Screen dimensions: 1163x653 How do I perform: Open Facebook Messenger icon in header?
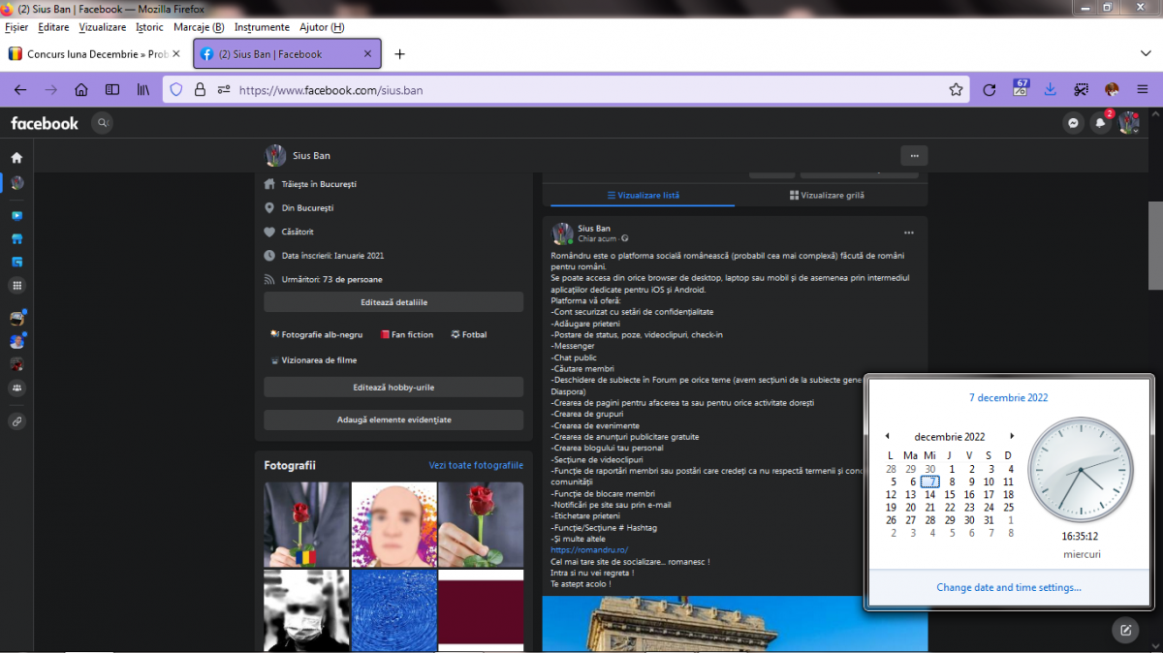[x=1073, y=123]
